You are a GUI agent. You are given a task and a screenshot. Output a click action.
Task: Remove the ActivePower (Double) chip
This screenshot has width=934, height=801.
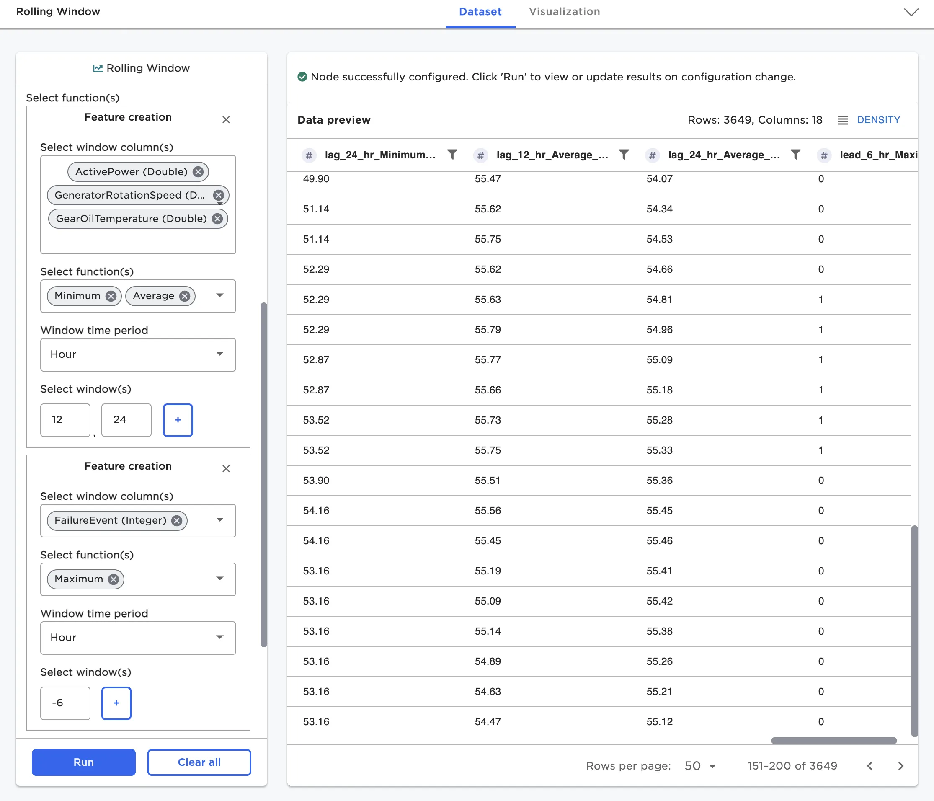point(198,172)
